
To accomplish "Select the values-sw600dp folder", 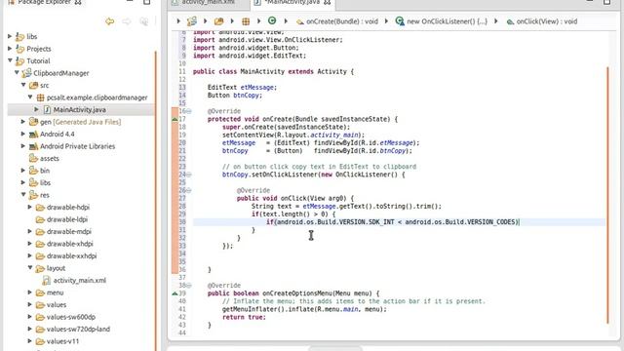I will point(70,317).
